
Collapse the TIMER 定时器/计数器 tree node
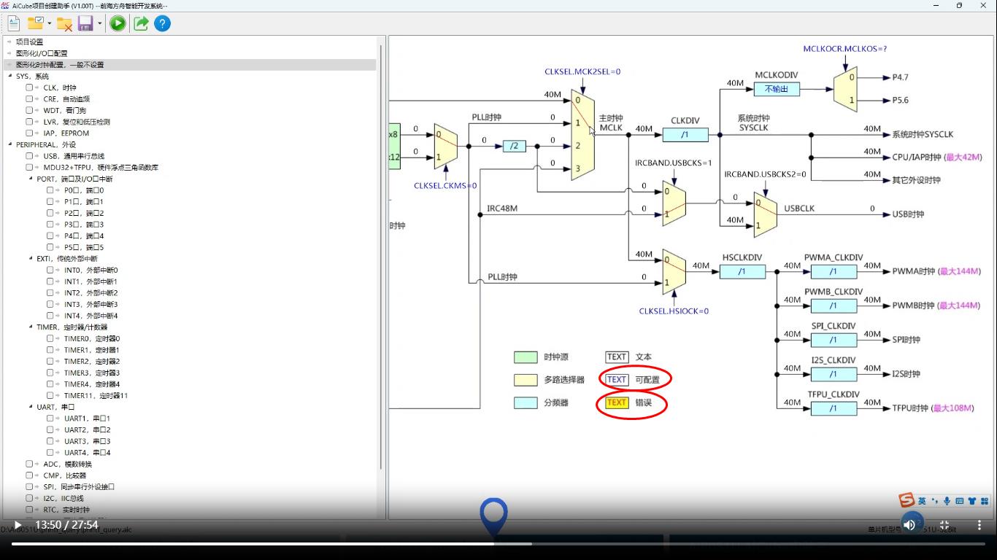click(x=31, y=327)
